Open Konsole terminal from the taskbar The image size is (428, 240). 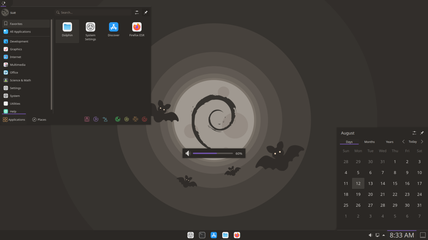202,235
